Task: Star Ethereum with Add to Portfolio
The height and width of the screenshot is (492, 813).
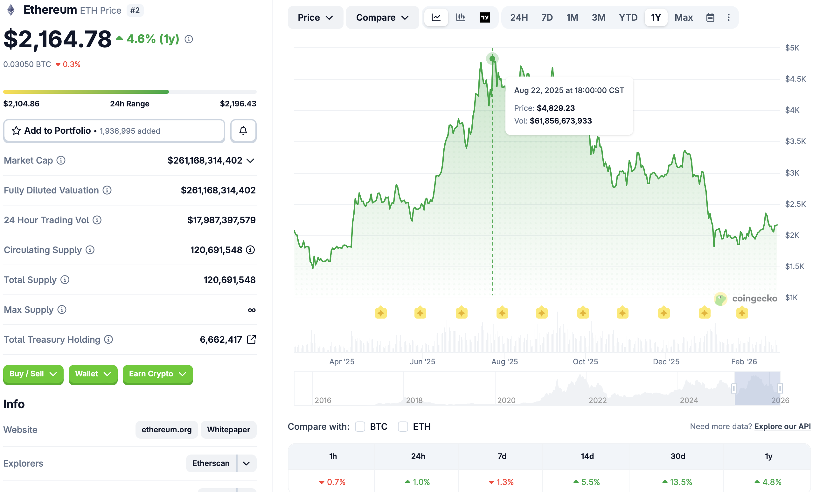Action: click(16, 131)
